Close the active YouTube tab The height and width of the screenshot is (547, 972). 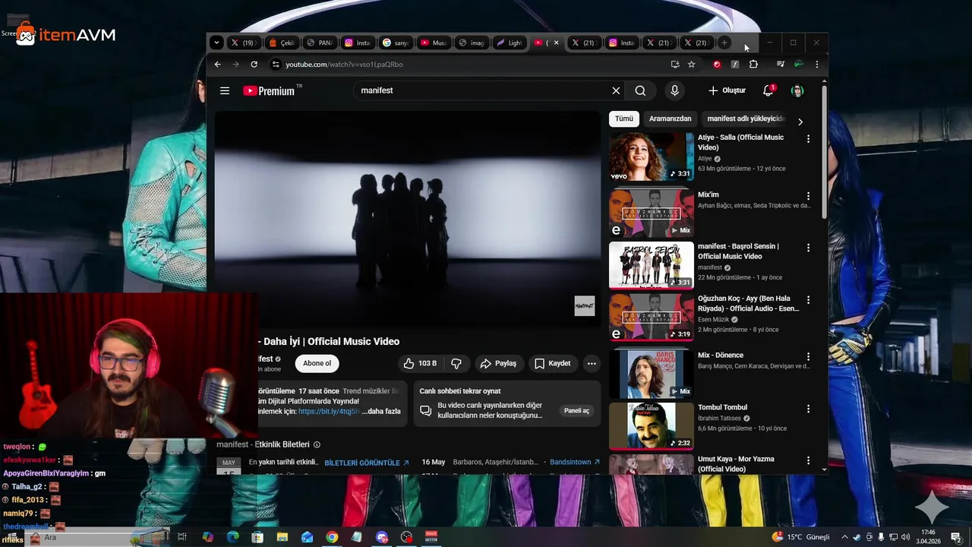556,43
